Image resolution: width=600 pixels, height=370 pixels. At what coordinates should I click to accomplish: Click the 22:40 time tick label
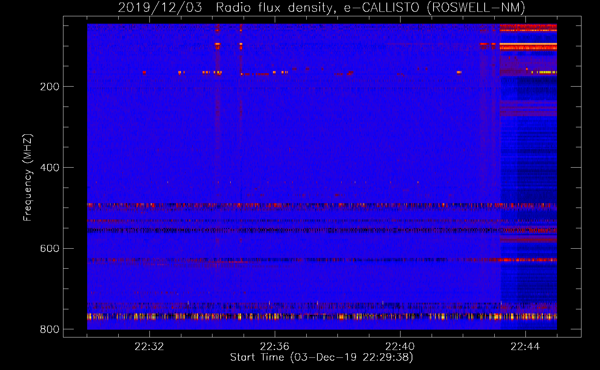coord(400,347)
